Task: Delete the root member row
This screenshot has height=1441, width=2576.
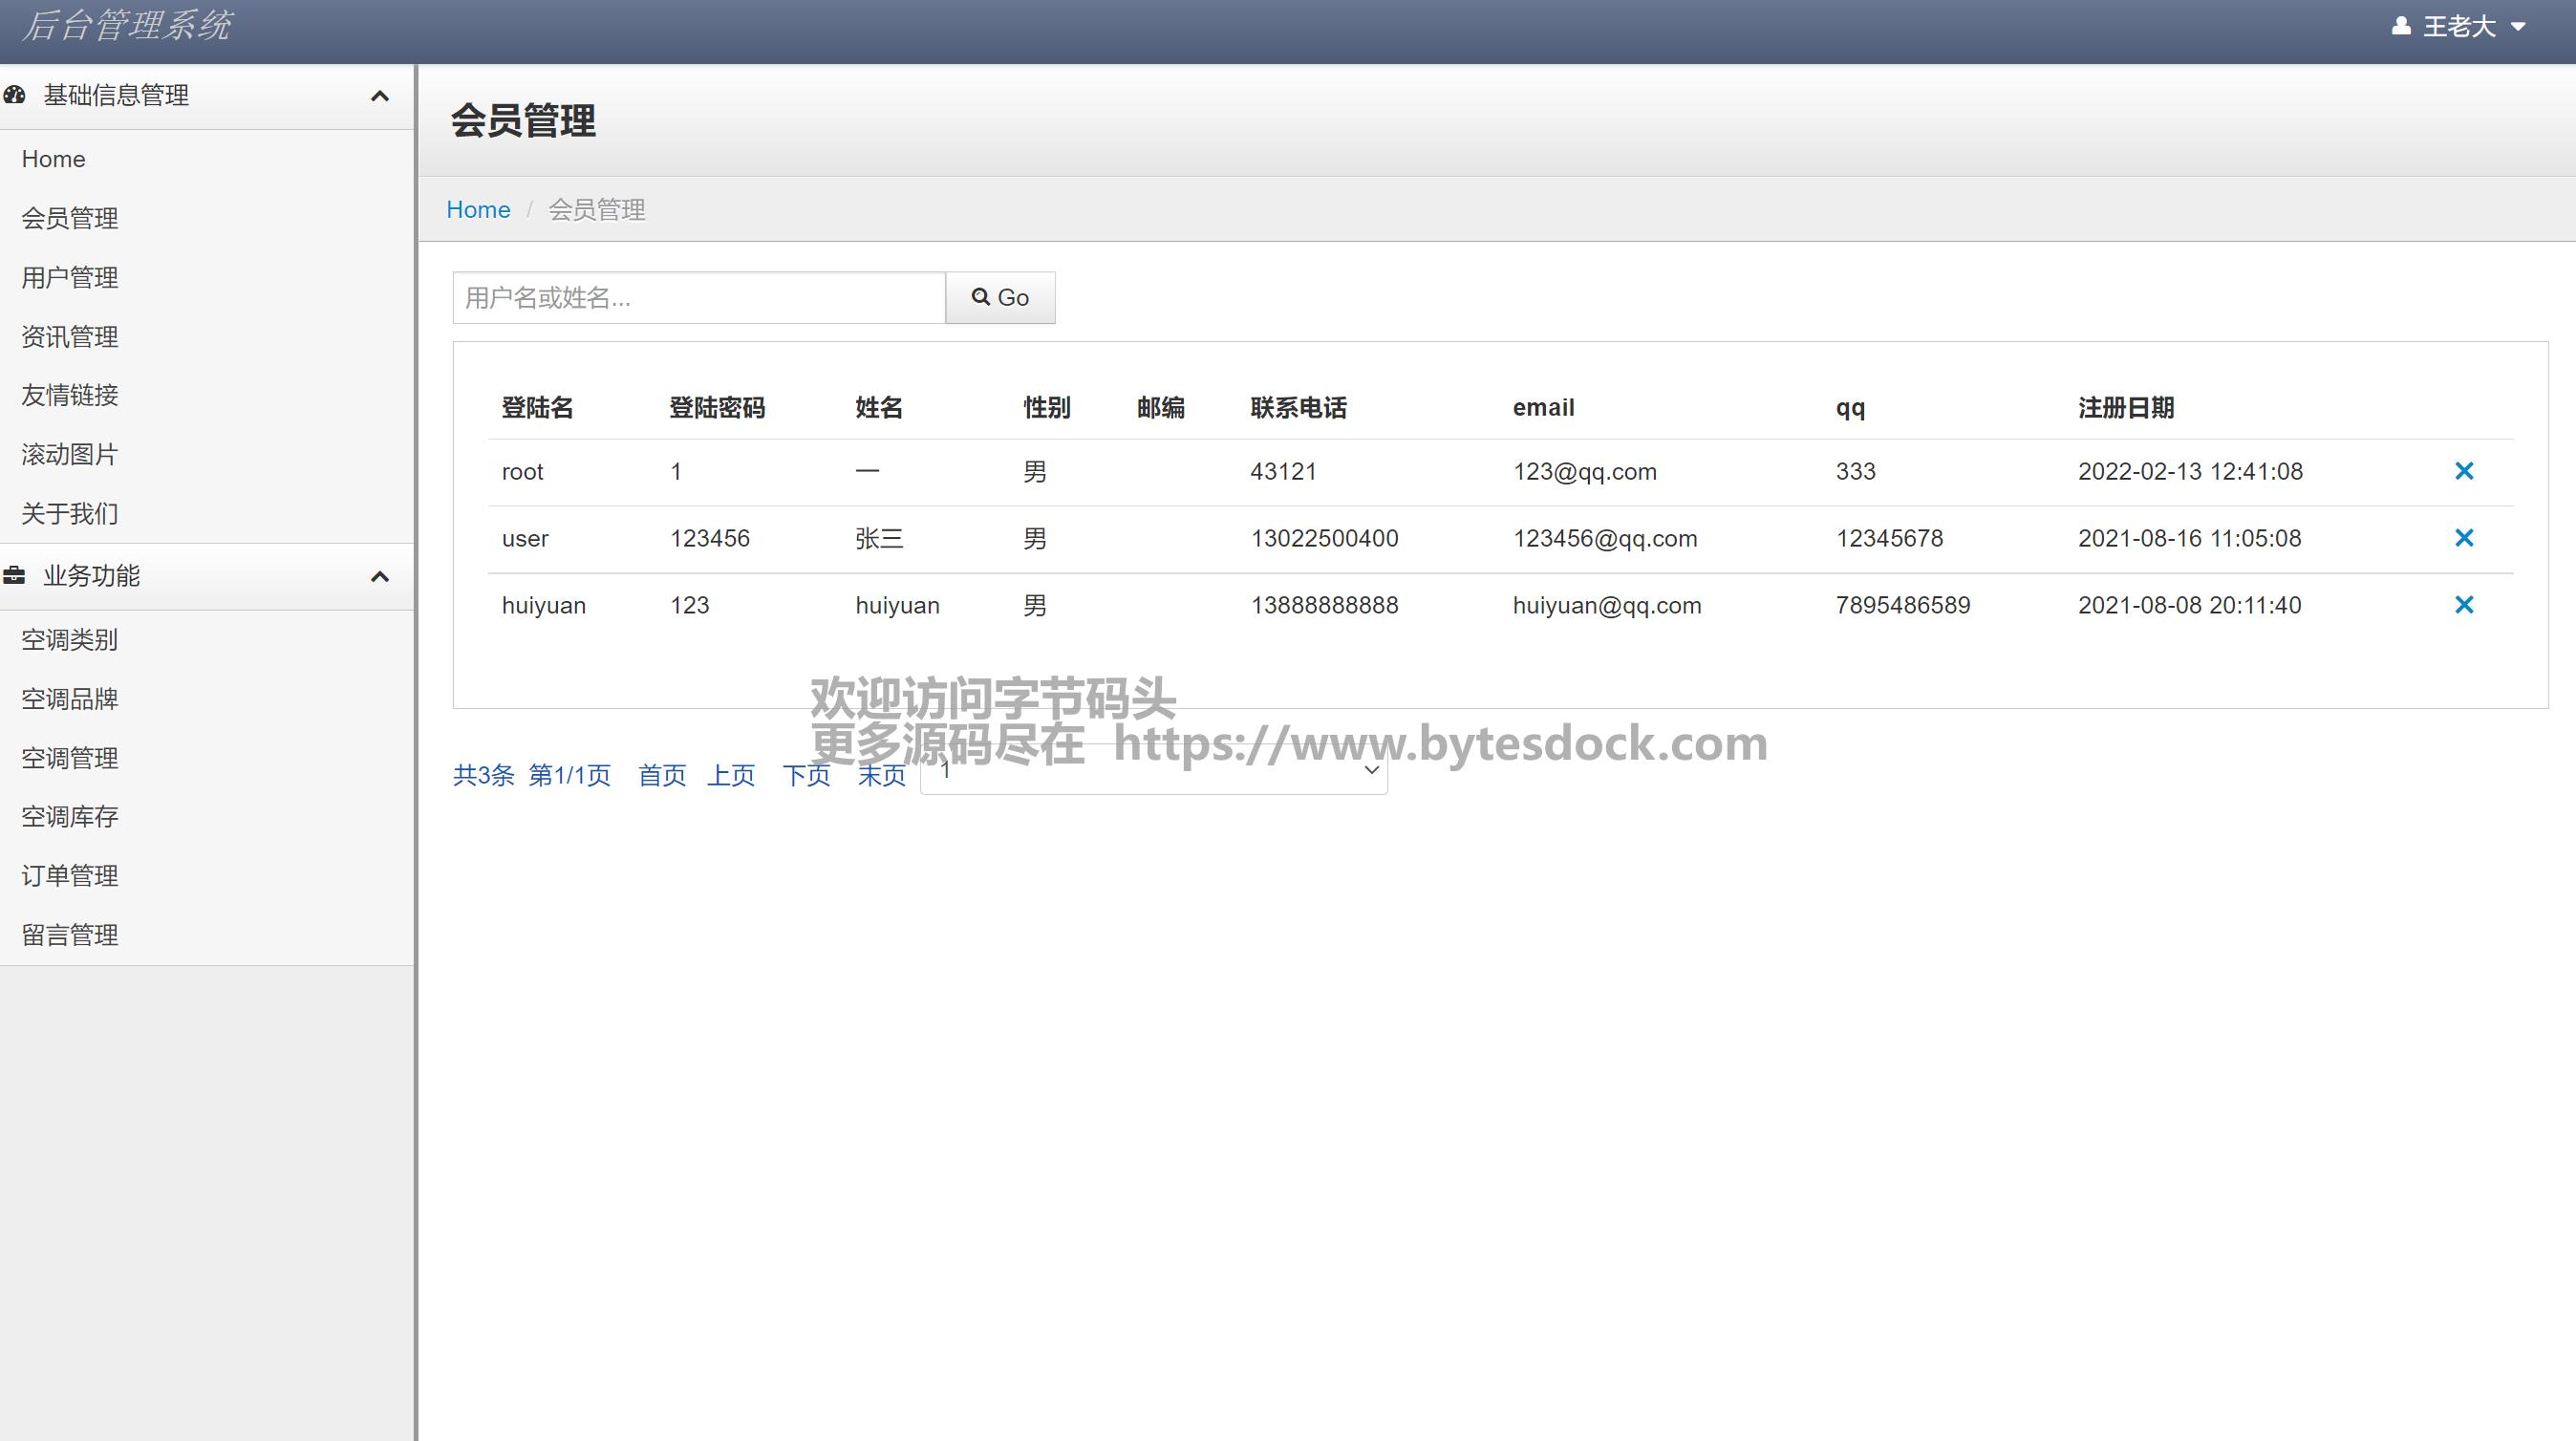Action: 2463,471
